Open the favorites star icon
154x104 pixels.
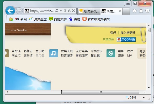[x=141, y=11]
